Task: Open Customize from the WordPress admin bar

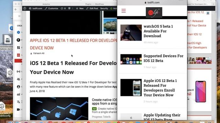Action: [51, 8]
